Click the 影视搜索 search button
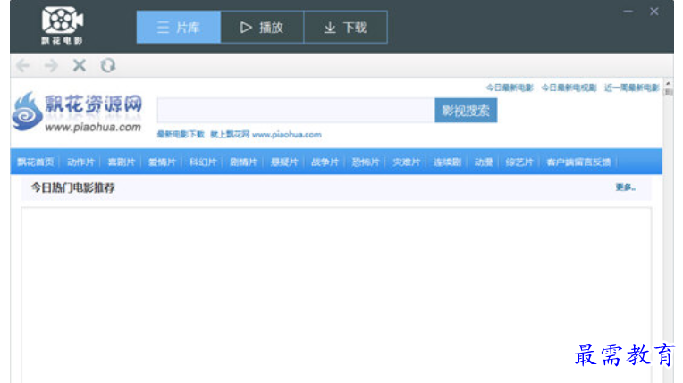The height and width of the screenshot is (383, 683). 466,111
